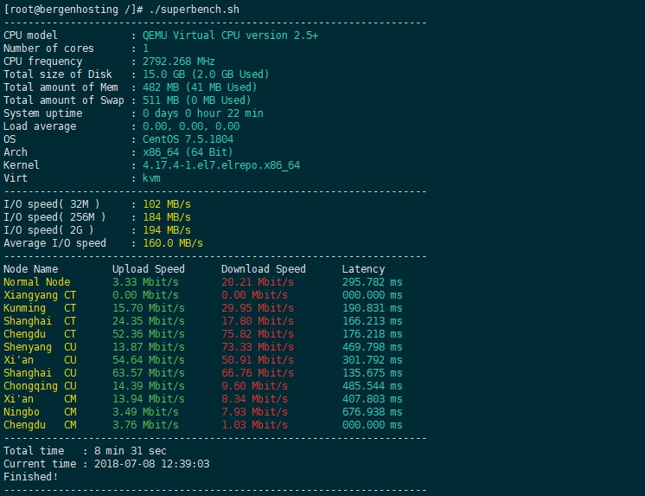Click the system uptime value 22 min
The image size is (645, 496).
[x=246, y=113]
